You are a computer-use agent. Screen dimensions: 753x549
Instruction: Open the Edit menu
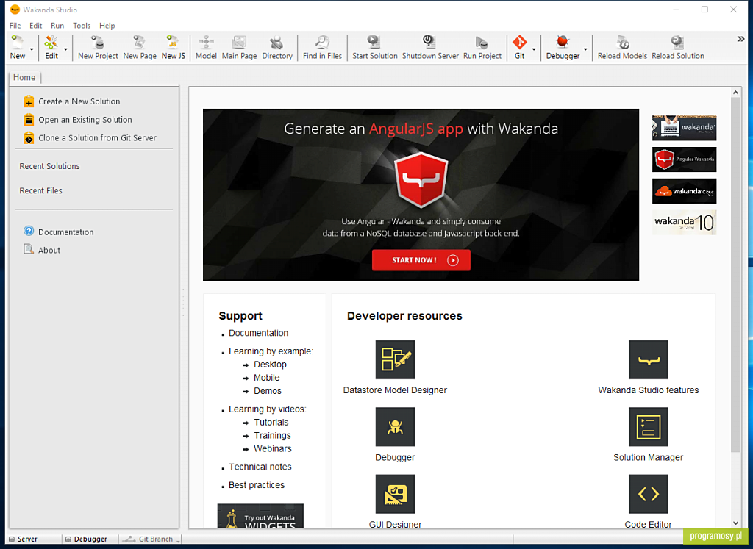pos(35,26)
